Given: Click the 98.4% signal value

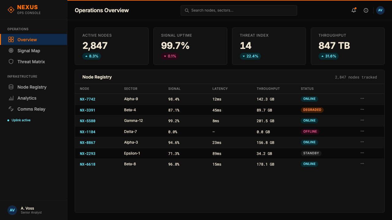Looking at the screenshot, I should (174, 99).
